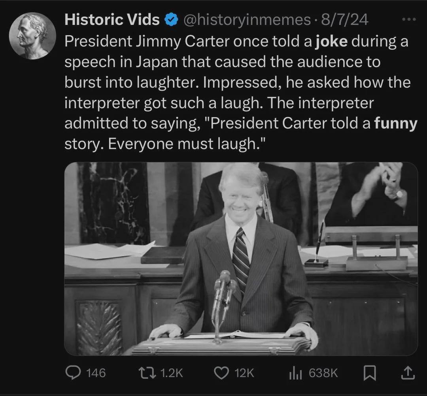The image size is (427, 396).
Task: Open the @historyinmemes handle link
Action: click(247, 20)
